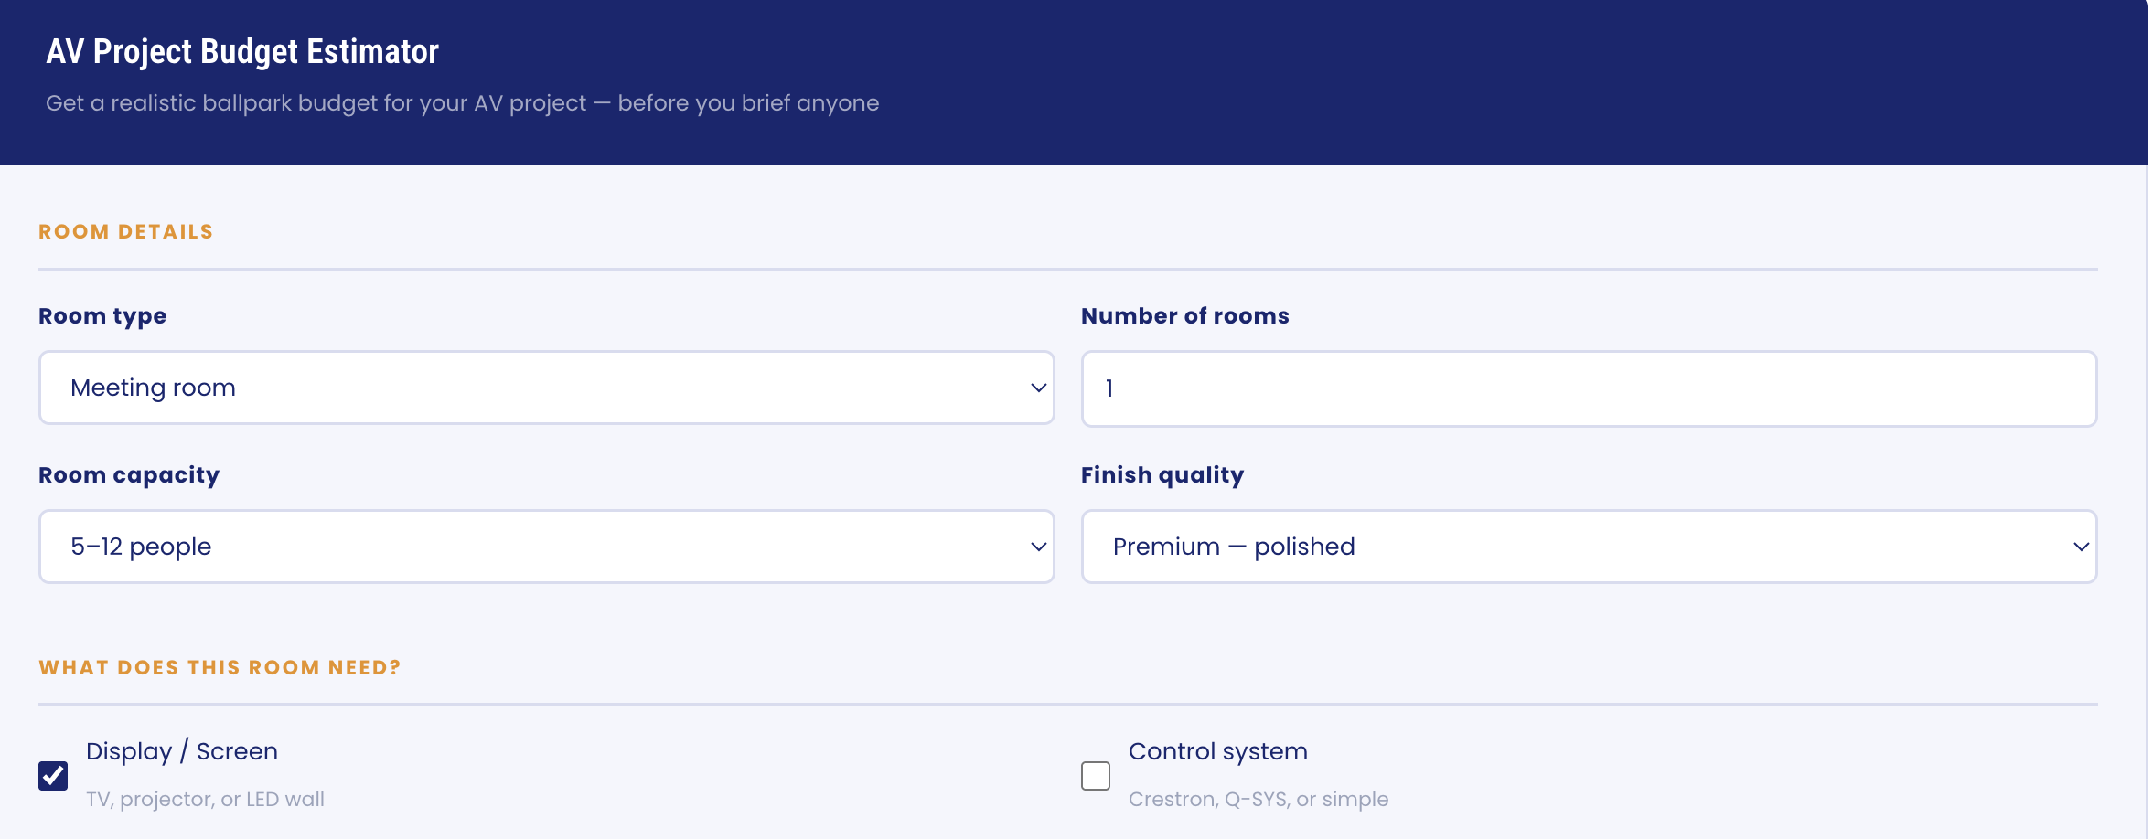
Task: Enable the Control system checkbox
Action: pyautogui.click(x=1096, y=776)
